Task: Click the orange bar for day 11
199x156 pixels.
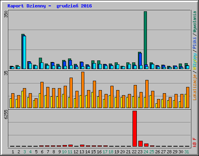Action: 71,93
